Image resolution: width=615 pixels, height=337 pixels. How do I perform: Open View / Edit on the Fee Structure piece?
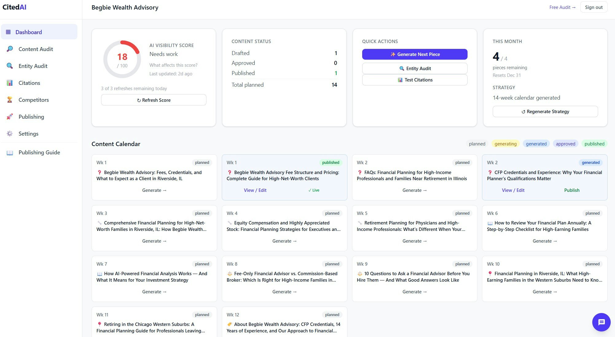255,190
